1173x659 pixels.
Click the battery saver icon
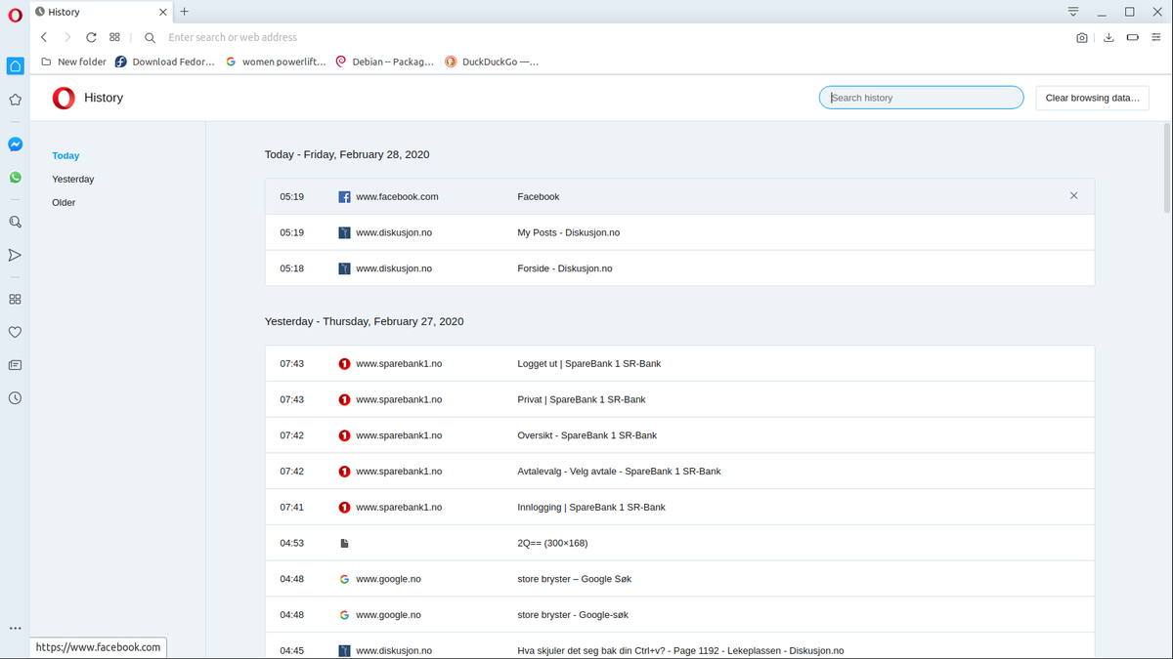coord(1133,37)
